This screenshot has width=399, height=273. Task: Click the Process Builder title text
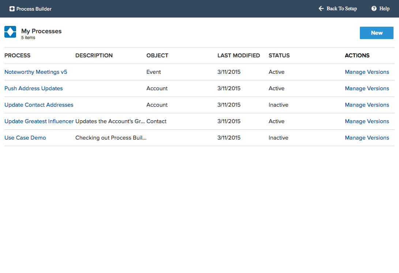point(34,9)
